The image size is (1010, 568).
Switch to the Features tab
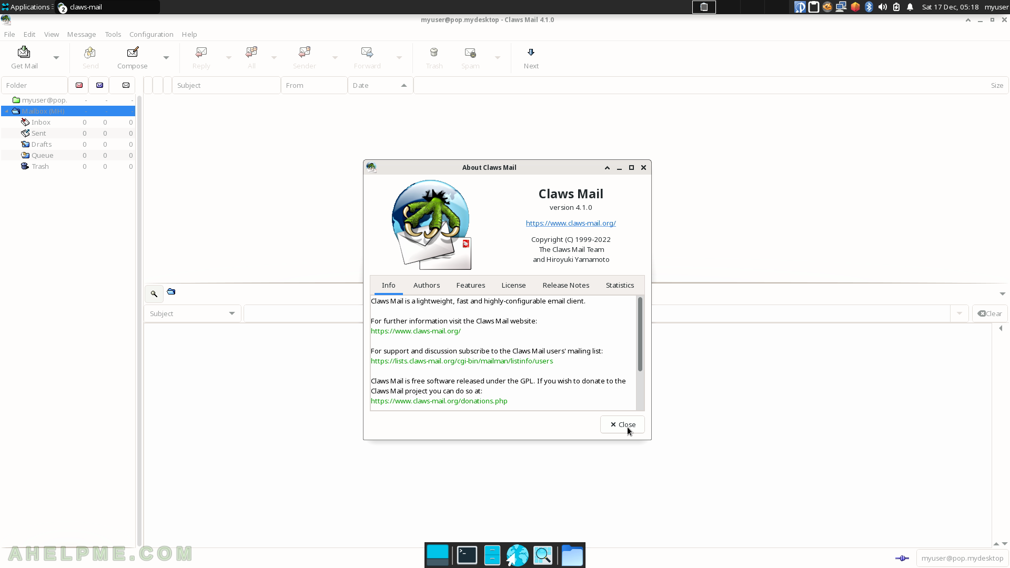[471, 285]
